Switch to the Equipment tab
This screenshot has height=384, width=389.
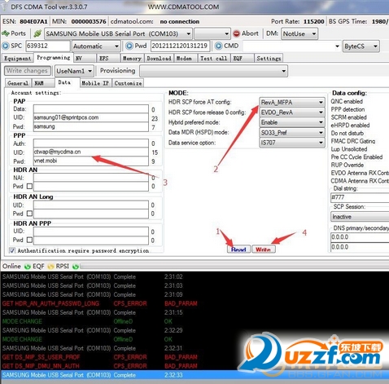click(18, 59)
